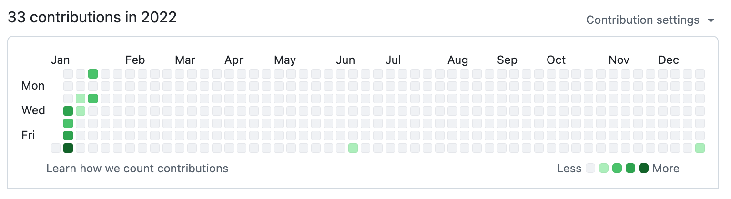731x199 pixels.
Task: Click the arrow beside Contribution settings
Action: coord(711,20)
